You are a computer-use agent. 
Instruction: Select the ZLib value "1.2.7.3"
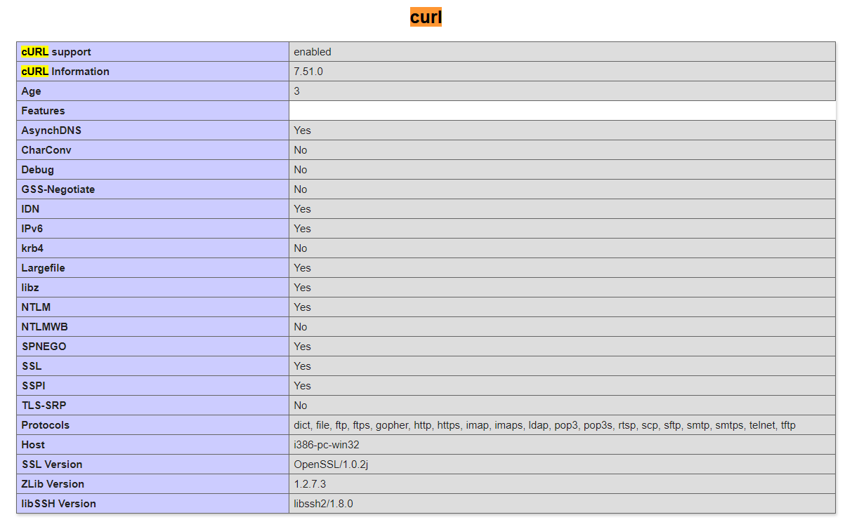[310, 484]
